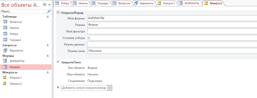Select the Варианты query icon in sidebar
Viewport: 257px width, 98px height.
[5, 50]
